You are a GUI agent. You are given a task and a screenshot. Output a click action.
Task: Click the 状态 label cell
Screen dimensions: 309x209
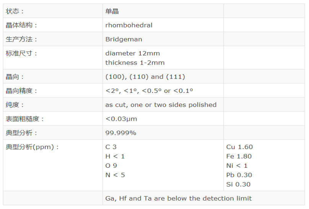coord(53,11)
